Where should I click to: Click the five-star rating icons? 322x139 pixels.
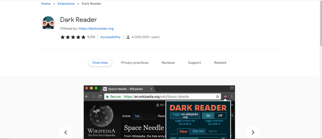pos(73,37)
